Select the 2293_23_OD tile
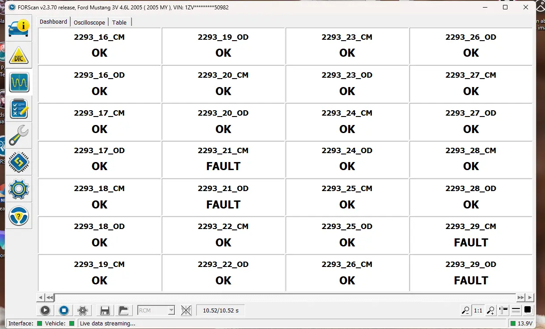The image size is (545, 329). pyautogui.click(x=347, y=83)
